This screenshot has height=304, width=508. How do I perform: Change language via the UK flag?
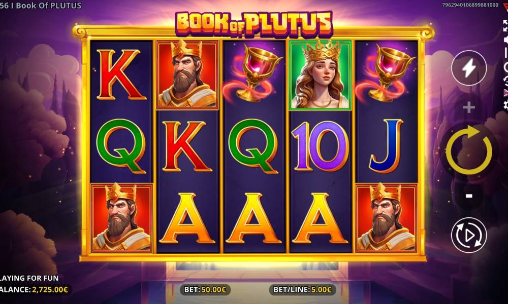coord(506,93)
